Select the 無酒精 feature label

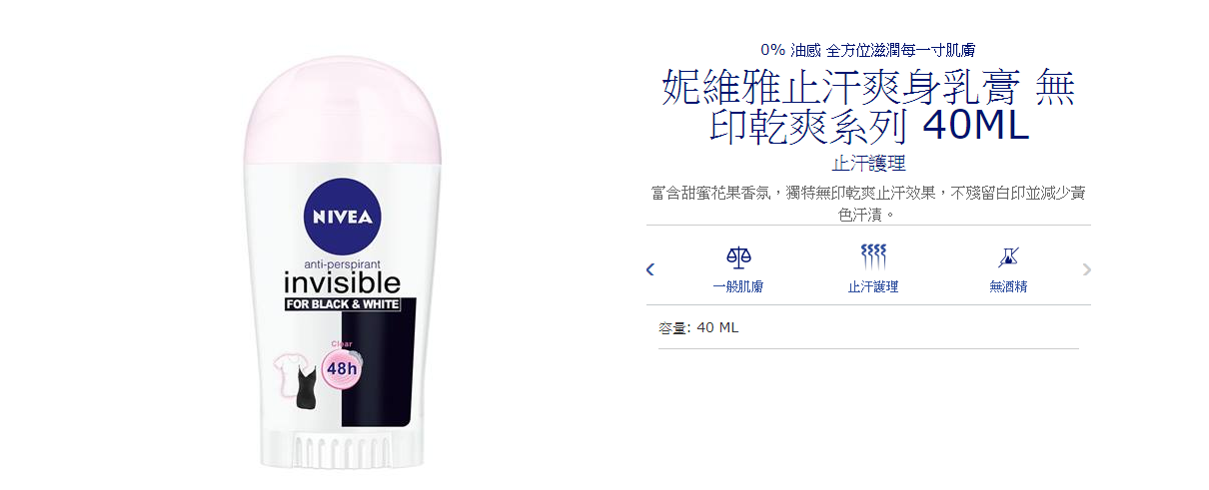[1008, 286]
